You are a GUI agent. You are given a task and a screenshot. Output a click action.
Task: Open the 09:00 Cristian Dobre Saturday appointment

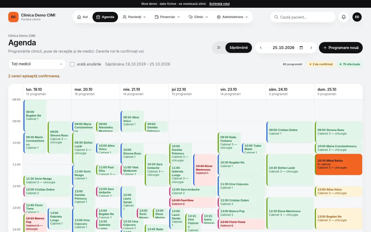click(x=290, y=132)
